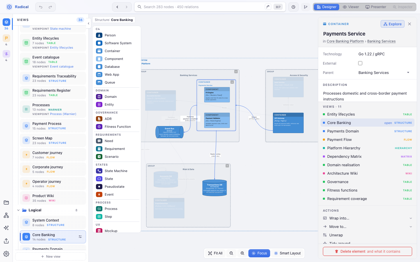420x262 pixels.
Task: Switch to the Viewer mode tab
Action: coord(351,7)
